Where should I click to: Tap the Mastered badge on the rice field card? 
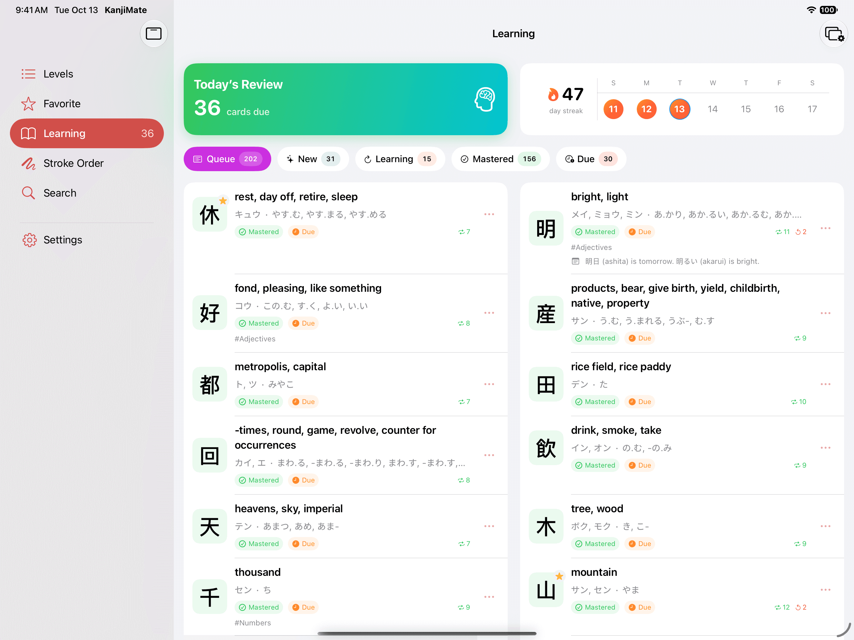coord(595,402)
